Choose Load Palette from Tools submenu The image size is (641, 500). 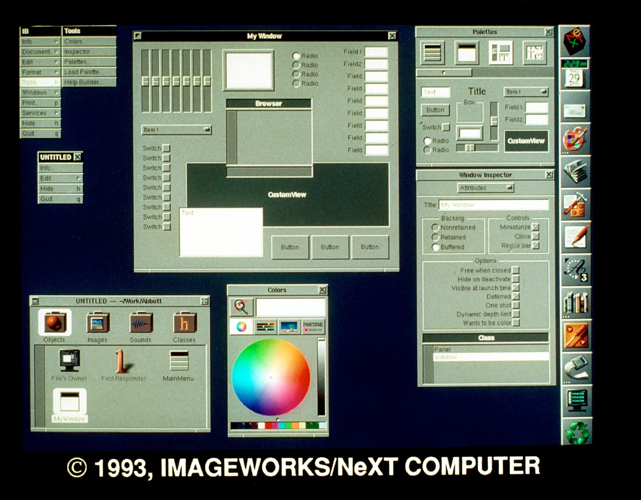pos(89,72)
